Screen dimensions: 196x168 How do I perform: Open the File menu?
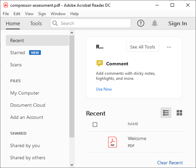(6, 14)
